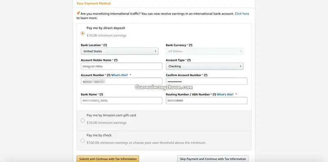Click the "Click here" link to learn more

(242, 13)
